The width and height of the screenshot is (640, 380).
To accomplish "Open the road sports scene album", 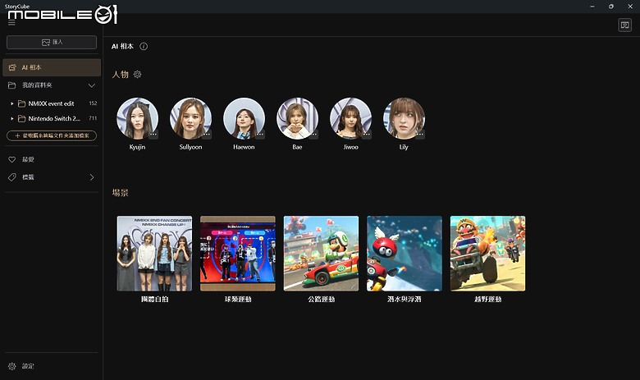I will tap(321, 254).
